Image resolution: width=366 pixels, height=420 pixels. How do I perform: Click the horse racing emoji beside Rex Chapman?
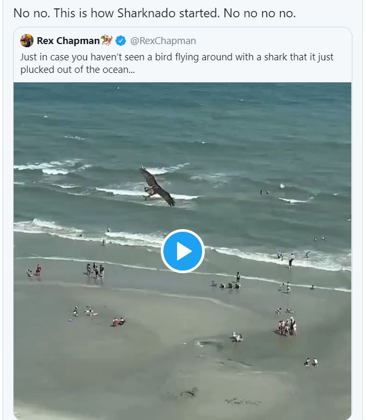(x=107, y=41)
